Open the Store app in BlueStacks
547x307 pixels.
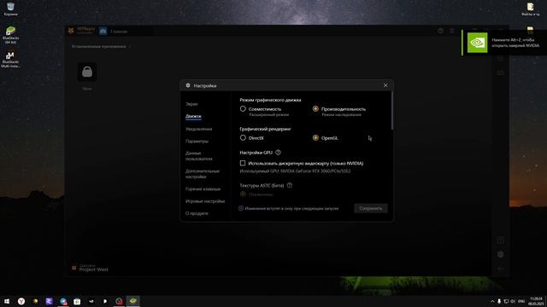87,72
